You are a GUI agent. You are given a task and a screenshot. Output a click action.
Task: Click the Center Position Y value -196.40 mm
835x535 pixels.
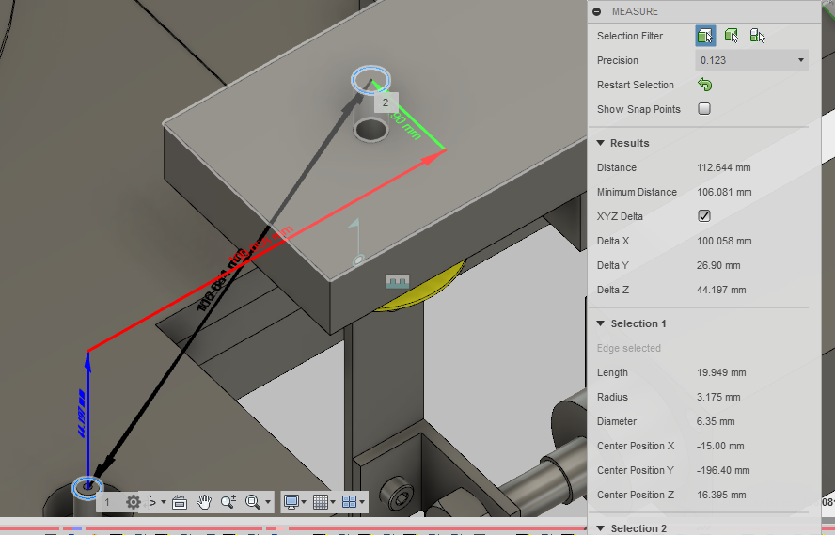[x=723, y=470]
